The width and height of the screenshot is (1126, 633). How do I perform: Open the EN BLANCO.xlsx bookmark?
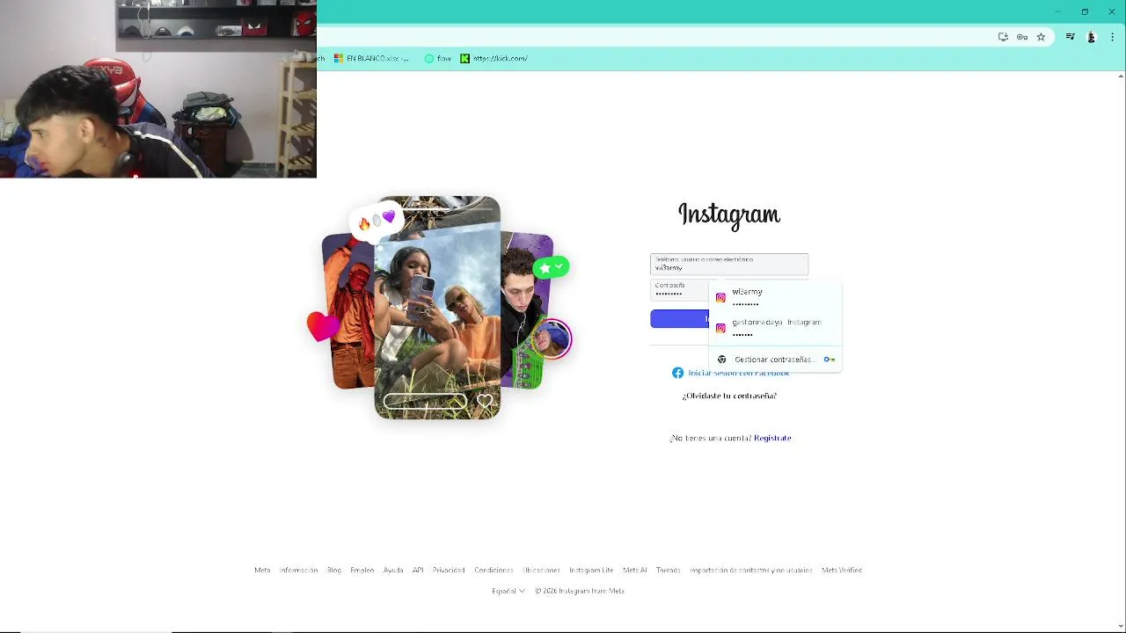click(371, 58)
